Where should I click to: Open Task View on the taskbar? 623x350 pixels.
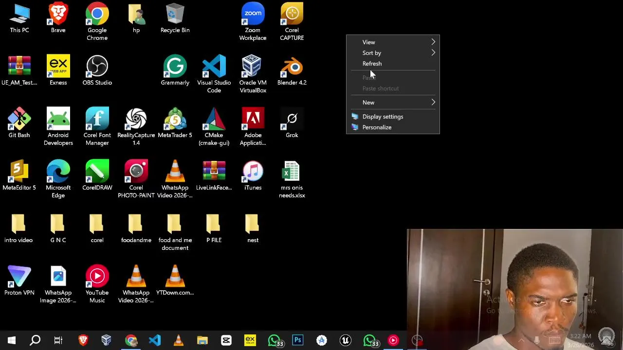pyautogui.click(x=58, y=340)
